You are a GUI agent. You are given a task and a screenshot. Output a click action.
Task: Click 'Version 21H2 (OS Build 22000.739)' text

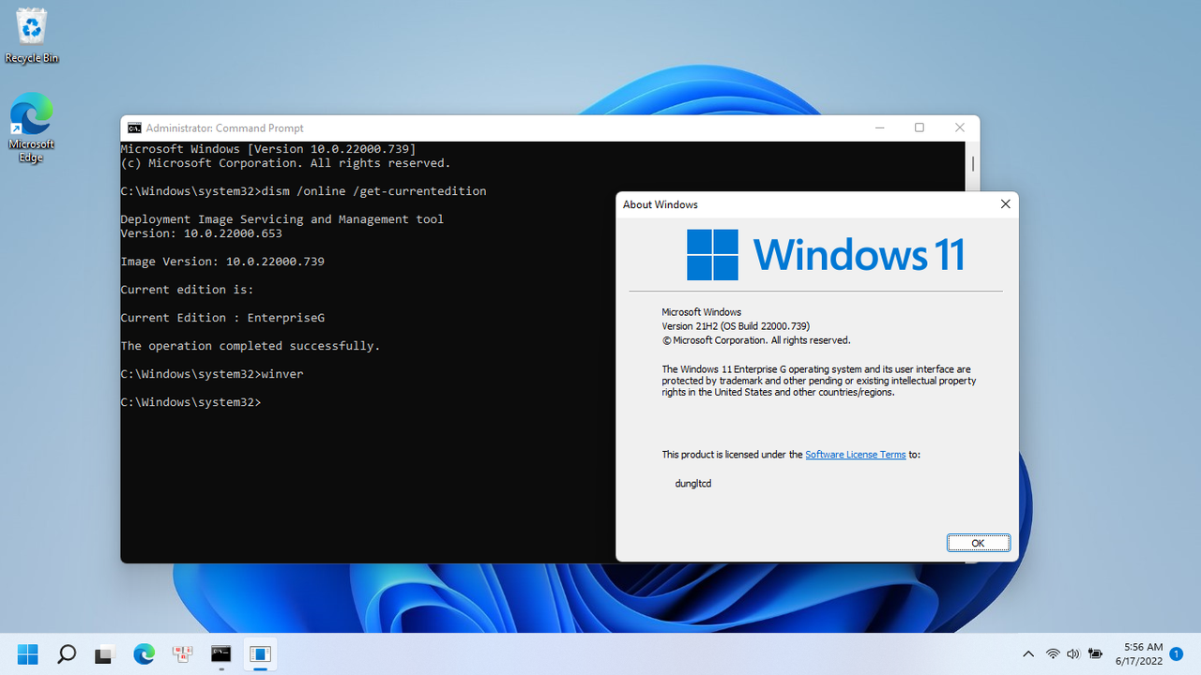click(x=736, y=326)
